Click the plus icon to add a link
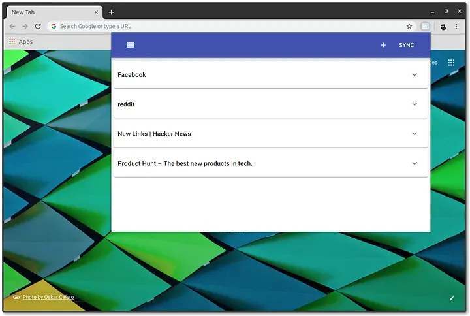 pyautogui.click(x=383, y=45)
